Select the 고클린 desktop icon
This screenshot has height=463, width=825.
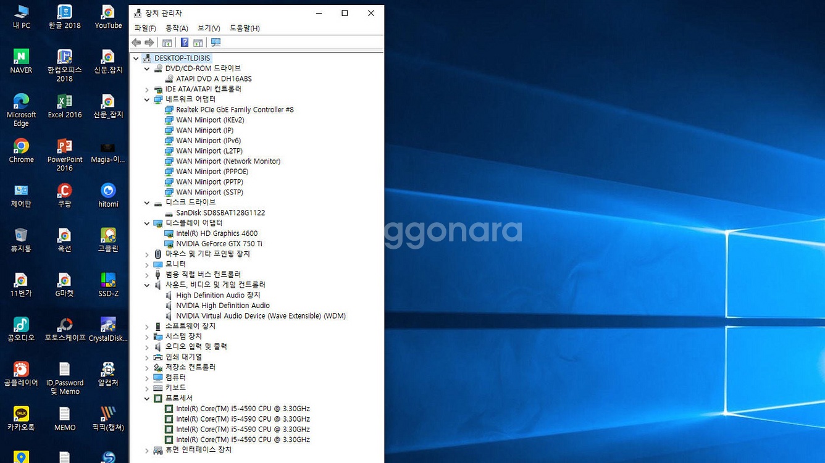pos(108,240)
